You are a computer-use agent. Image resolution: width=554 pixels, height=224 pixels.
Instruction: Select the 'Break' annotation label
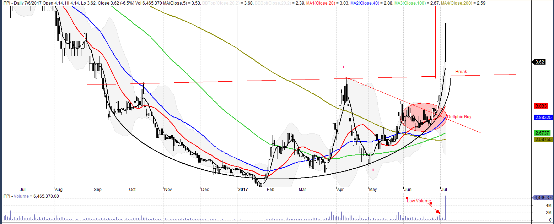point(461,72)
